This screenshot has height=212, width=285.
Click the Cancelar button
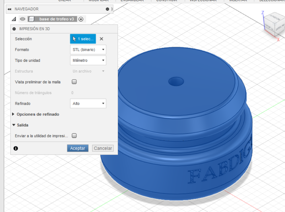click(x=103, y=148)
